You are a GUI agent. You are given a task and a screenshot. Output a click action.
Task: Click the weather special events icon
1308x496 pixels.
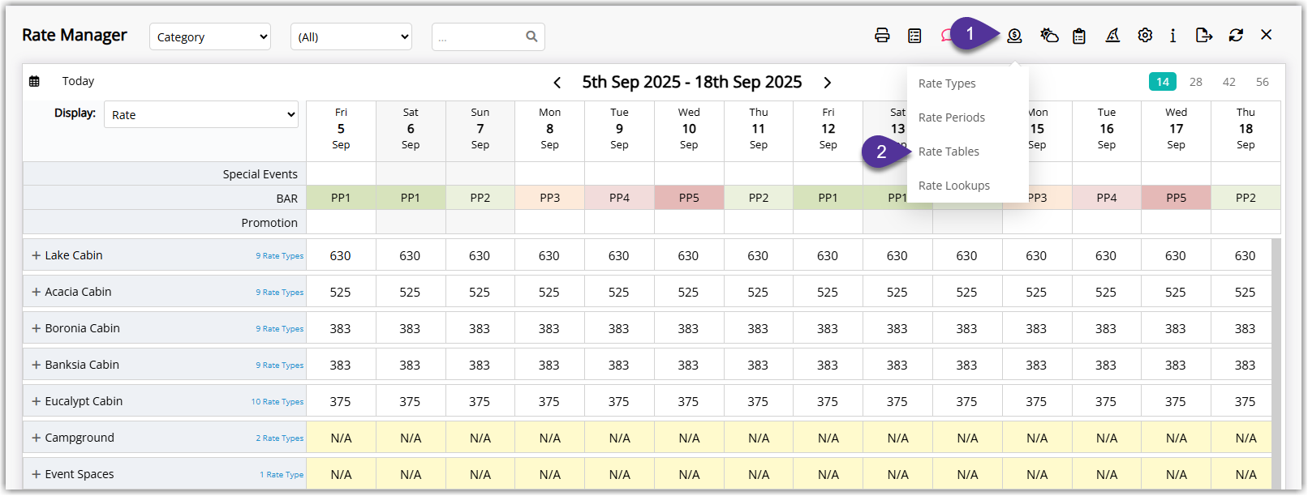1049,35
